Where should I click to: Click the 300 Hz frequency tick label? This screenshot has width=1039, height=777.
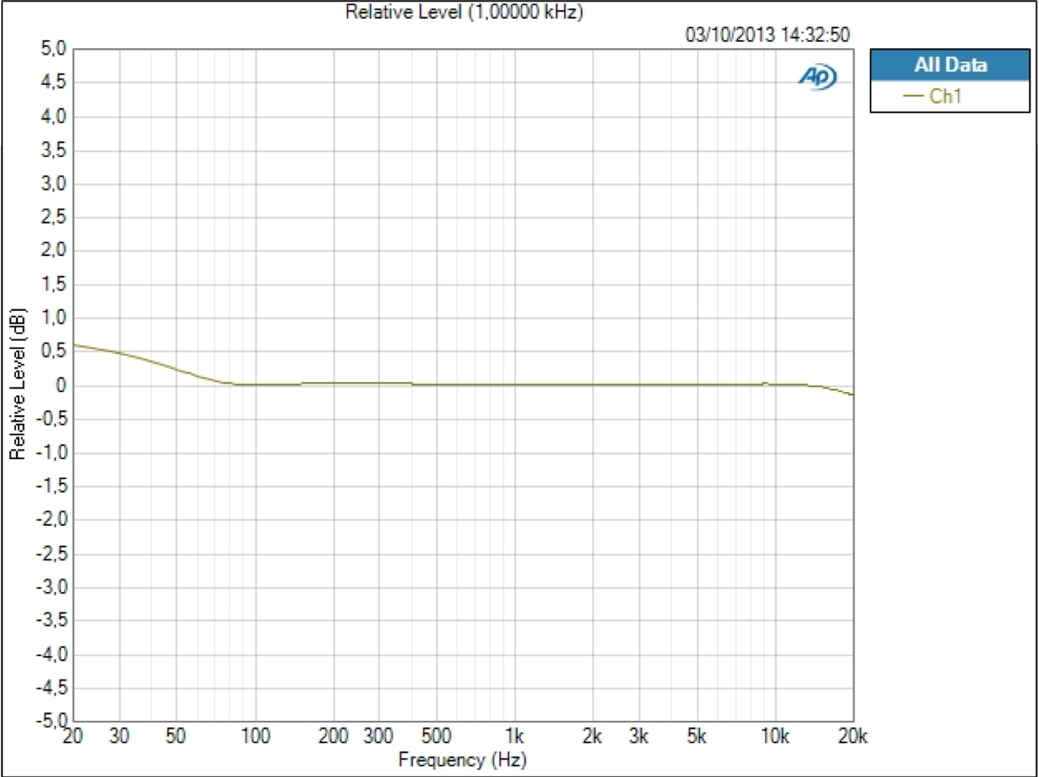[x=378, y=736]
